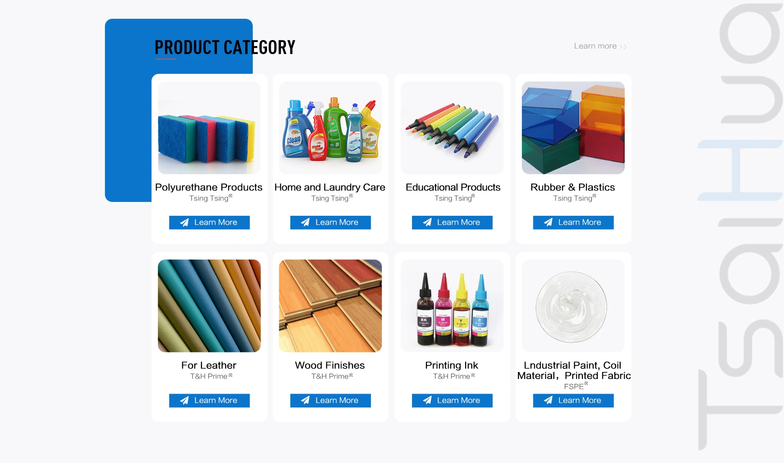The image size is (784, 463).
Task: Click paper plane icon under Wood Finishes
Action: click(305, 401)
